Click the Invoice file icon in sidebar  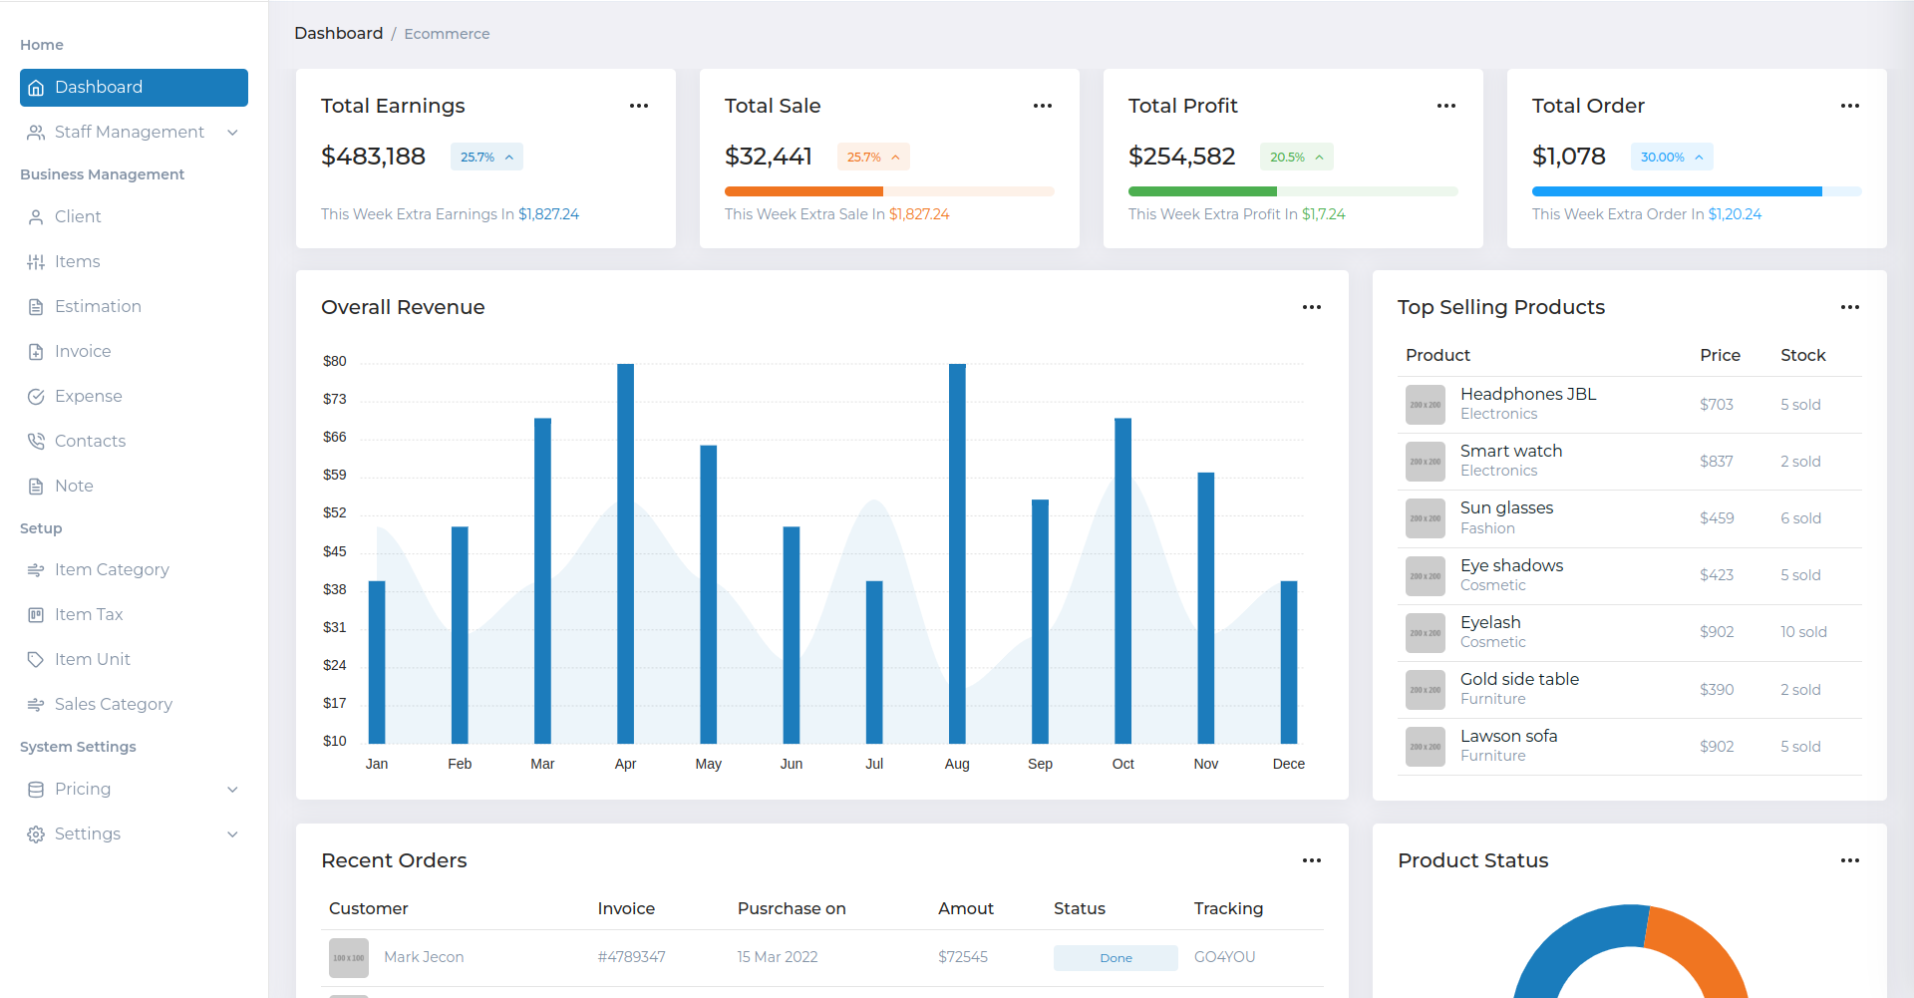(36, 352)
